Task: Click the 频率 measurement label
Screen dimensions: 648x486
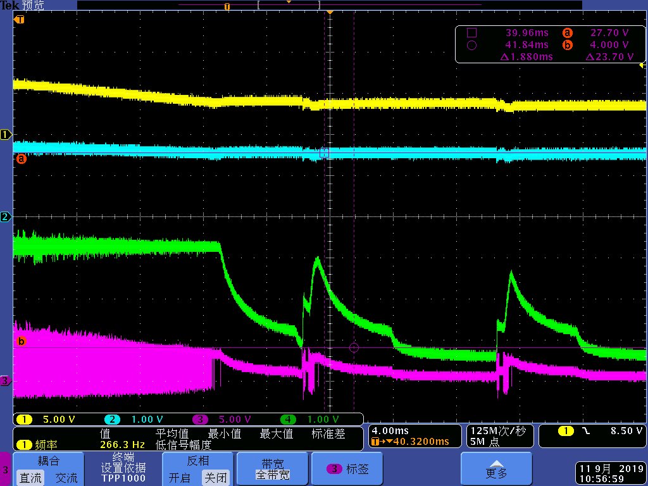Action: (x=46, y=445)
